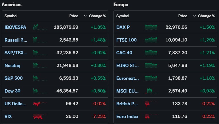This screenshot has width=219, height=124.
Task: Click the Nasdaq mini trend chart
Action: [40, 65]
